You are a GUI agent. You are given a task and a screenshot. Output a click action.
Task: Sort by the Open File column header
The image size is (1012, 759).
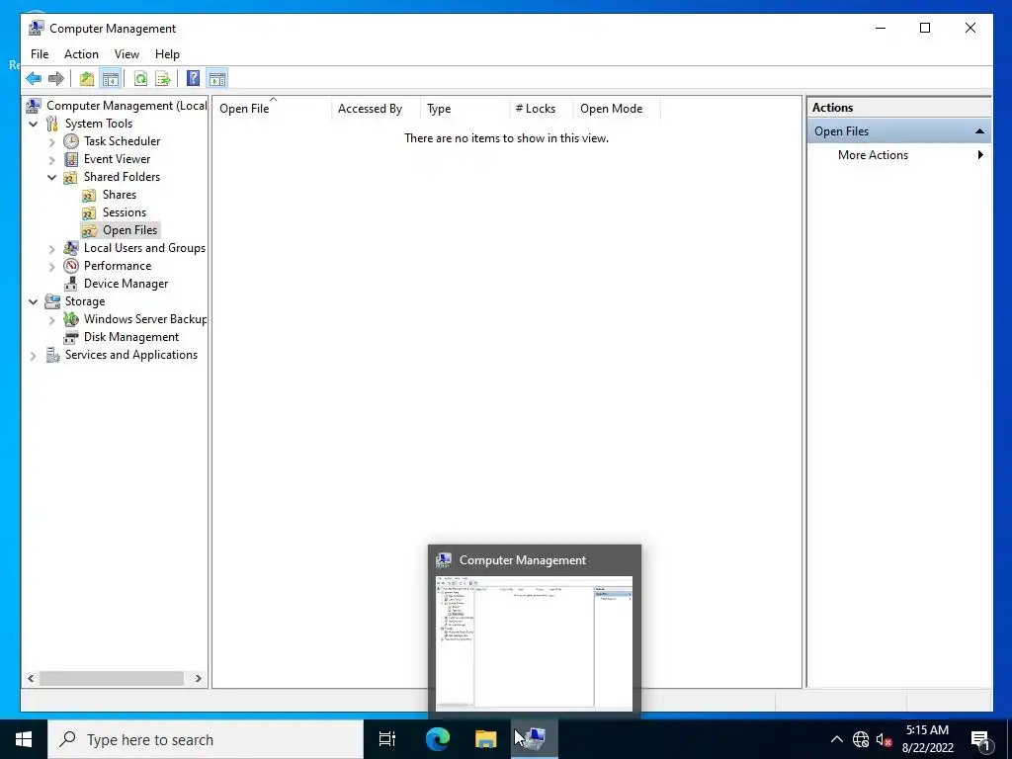coord(272,109)
